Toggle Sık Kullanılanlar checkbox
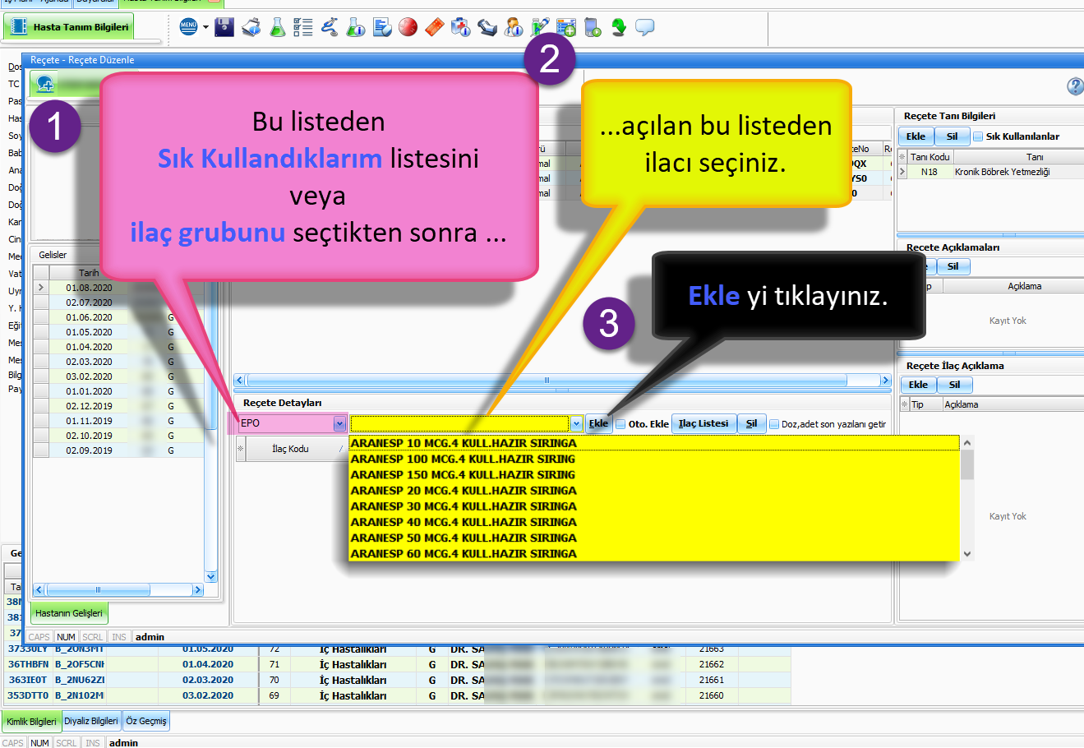This screenshot has height=748, width=1084. tap(978, 136)
